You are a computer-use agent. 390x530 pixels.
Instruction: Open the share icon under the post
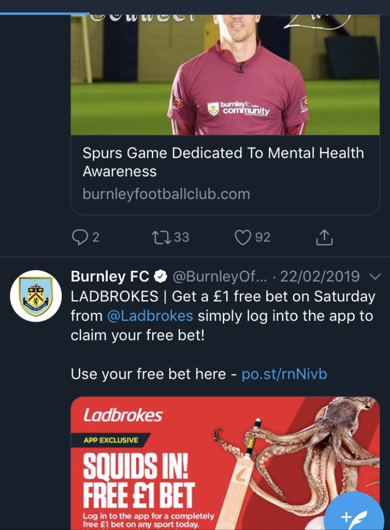click(x=324, y=237)
